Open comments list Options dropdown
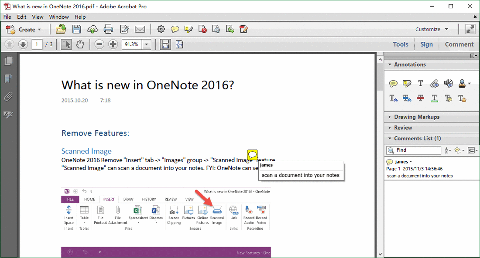The image size is (480, 258). (x=473, y=150)
